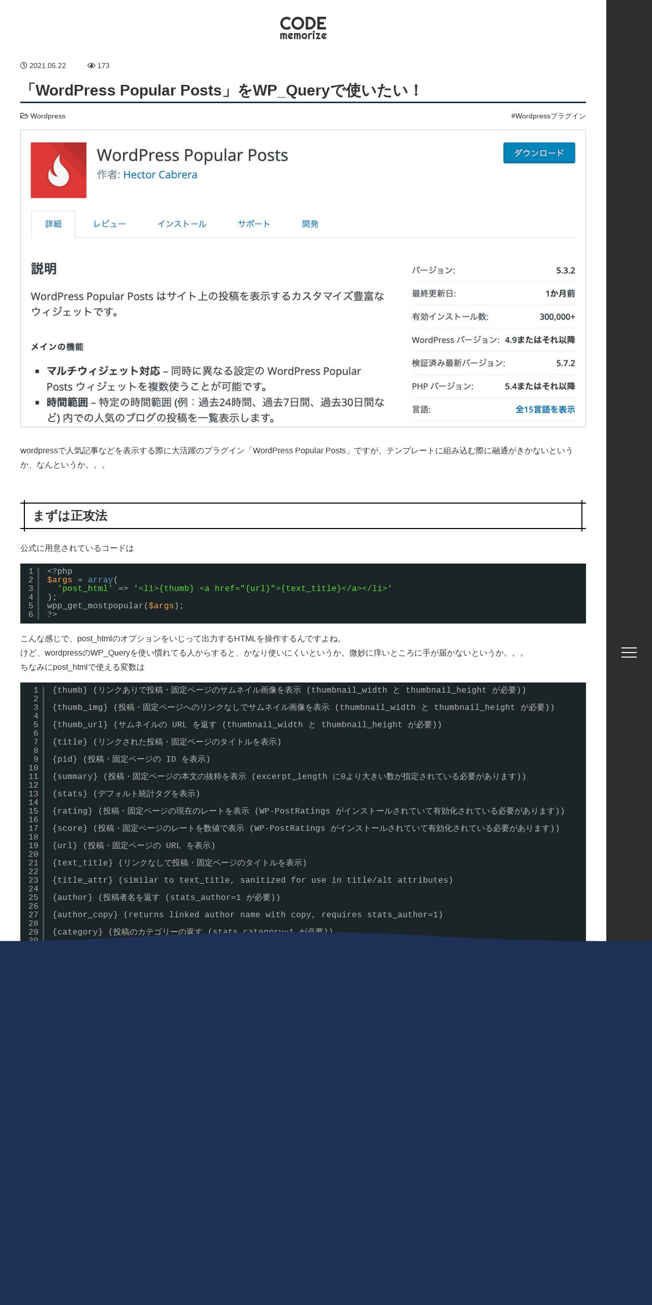The height and width of the screenshot is (1305, 652).
Task: Click the {text_title} variable line
Action: (x=180, y=863)
